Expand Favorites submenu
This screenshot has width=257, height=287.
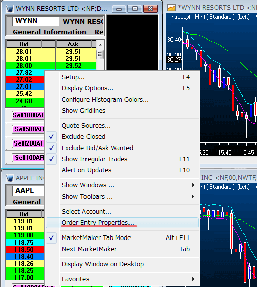(x=122, y=279)
